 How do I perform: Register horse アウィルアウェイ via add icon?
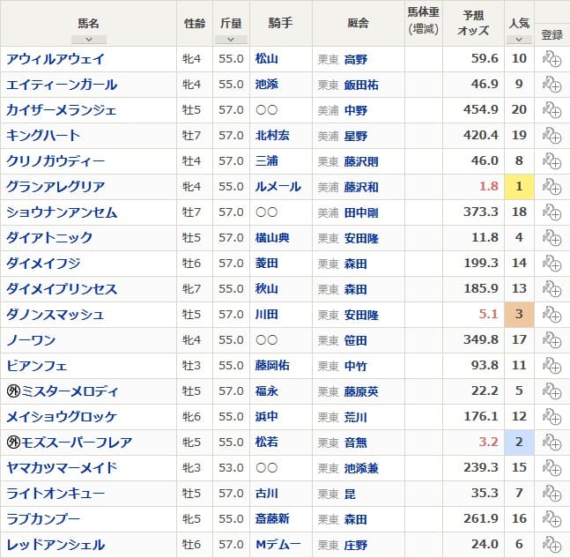click(551, 59)
